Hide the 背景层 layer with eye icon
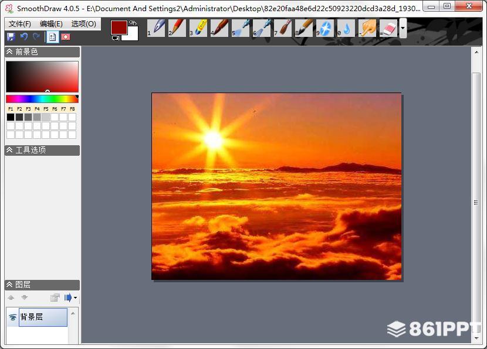The height and width of the screenshot is (349, 487). 12,317
